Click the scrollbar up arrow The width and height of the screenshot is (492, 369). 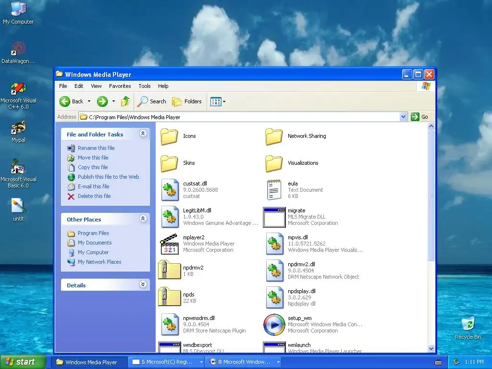pos(431,126)
